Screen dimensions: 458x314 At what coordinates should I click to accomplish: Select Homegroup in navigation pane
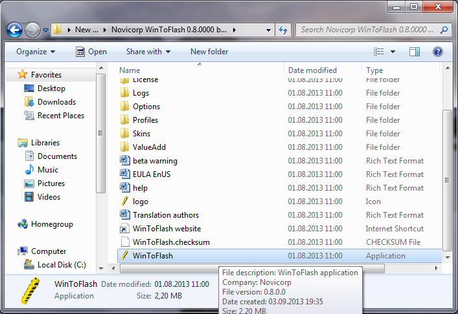click(52, 224)
